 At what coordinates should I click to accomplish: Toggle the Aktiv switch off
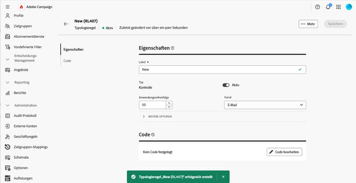[226, 85]
